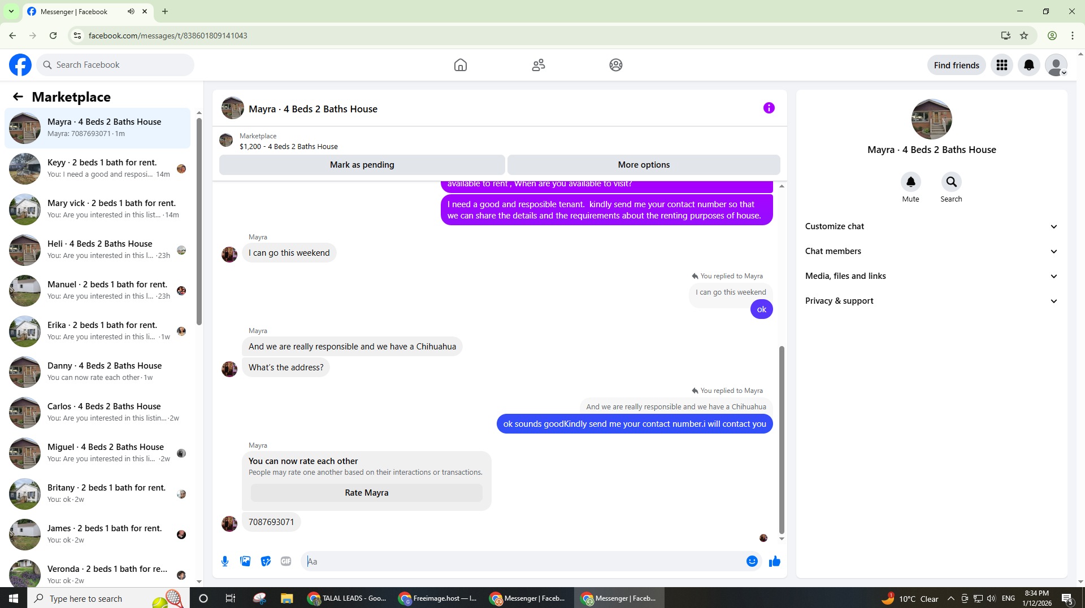Viewport: 1085px width, 608px height.
Task: Click the 7087693071 message bubble
Action: [271, 522]
